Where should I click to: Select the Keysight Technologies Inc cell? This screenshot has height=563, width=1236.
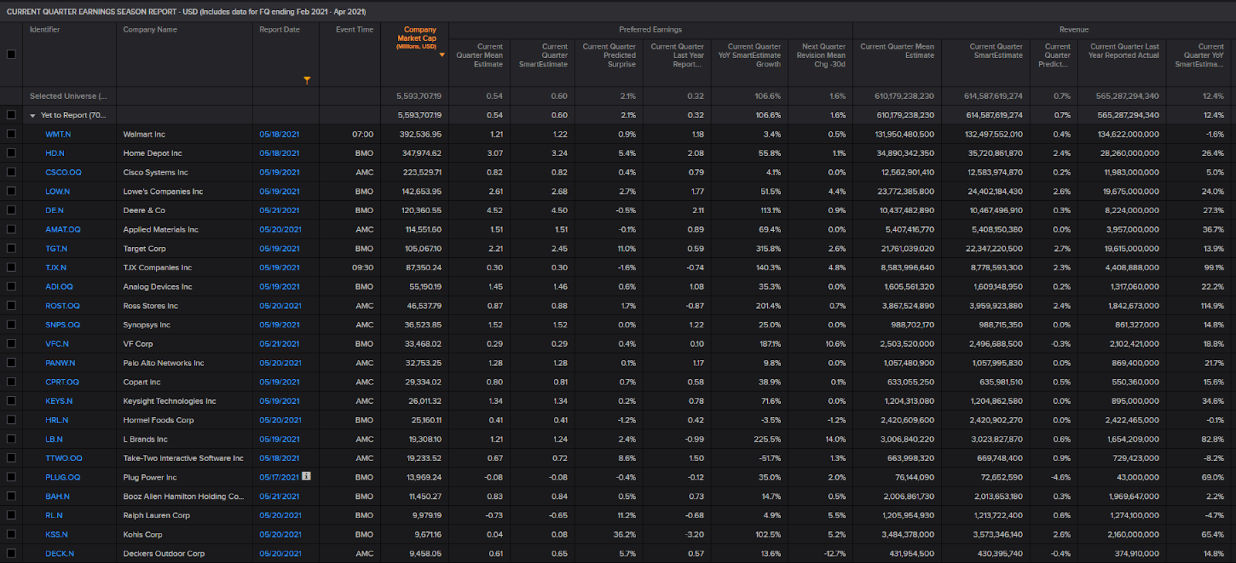click(x=169, y=401)
